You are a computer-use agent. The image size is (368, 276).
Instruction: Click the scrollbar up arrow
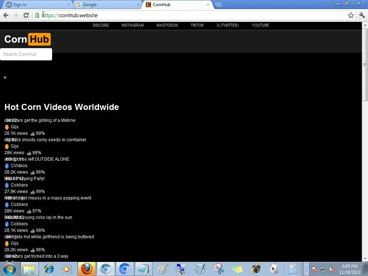point(365,25)
